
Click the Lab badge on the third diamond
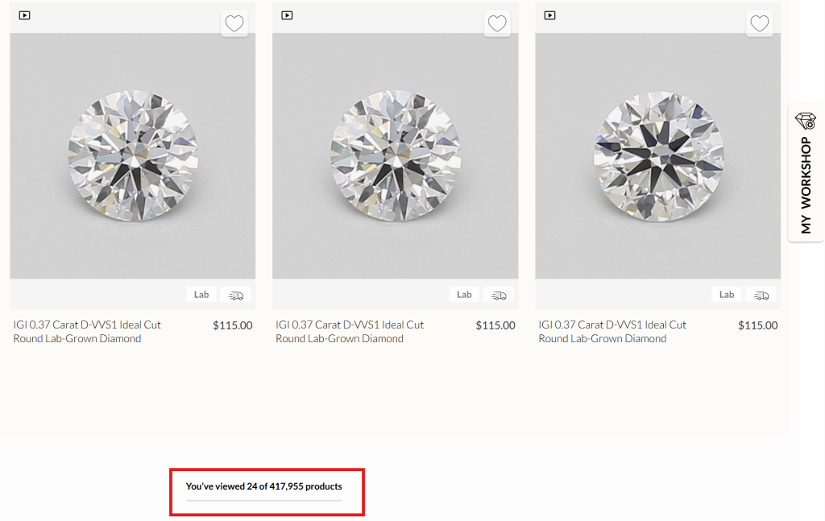point(726,294)
